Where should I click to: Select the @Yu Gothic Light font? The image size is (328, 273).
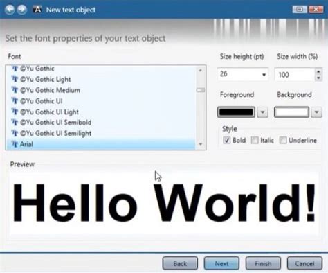100,79
